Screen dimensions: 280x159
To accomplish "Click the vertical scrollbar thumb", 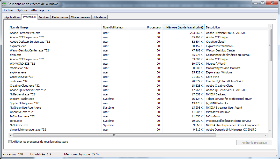I will coord(270,45).
